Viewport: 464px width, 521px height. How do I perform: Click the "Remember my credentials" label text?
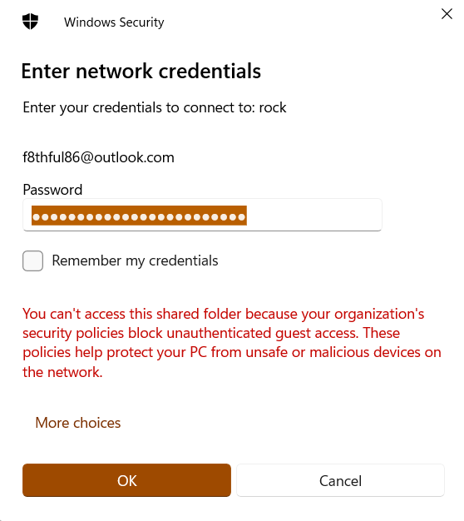[135, 260]
